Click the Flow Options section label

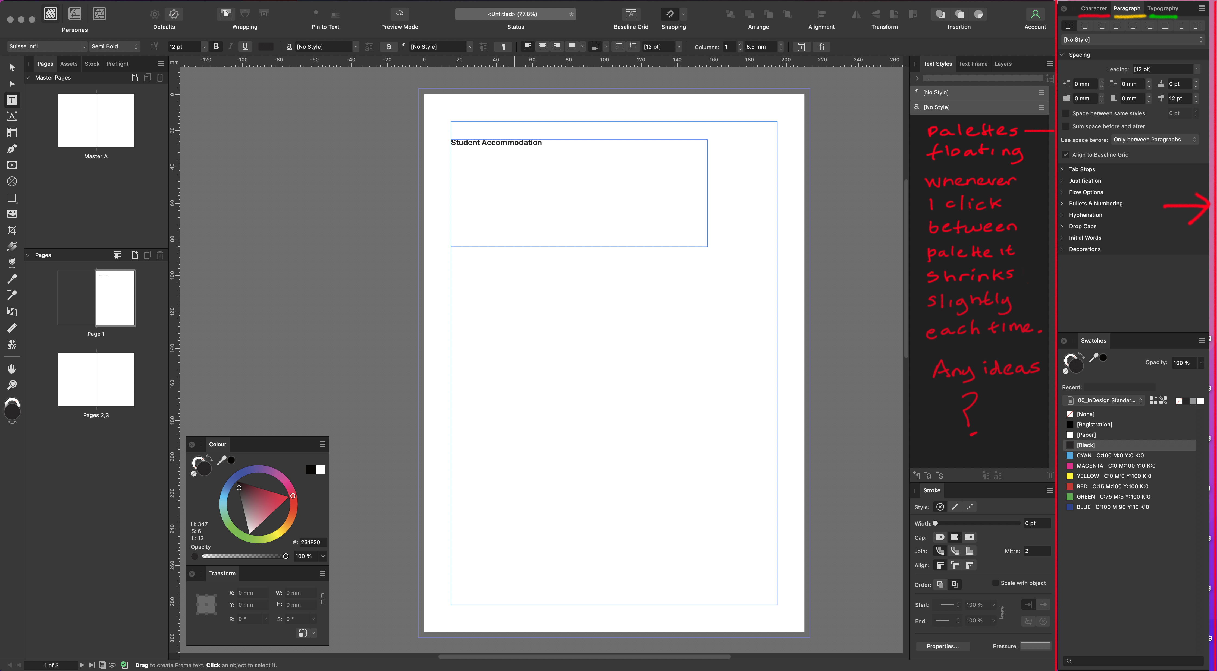[1086, 192]
